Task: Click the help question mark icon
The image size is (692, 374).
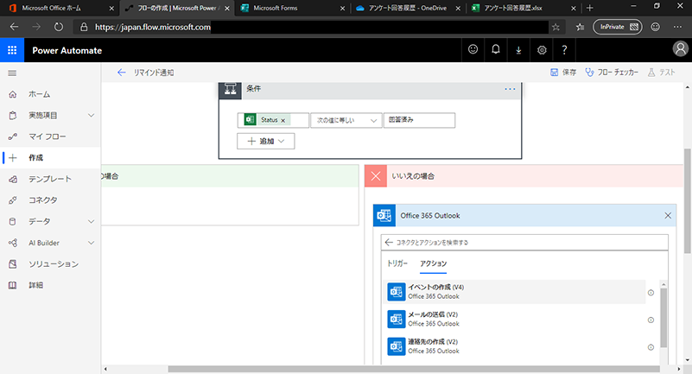Action: coord(564,50)
